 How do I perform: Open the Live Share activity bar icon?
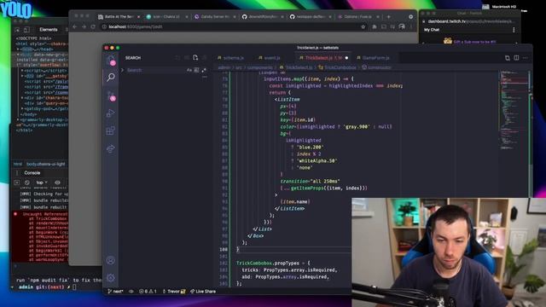point(111,148)
